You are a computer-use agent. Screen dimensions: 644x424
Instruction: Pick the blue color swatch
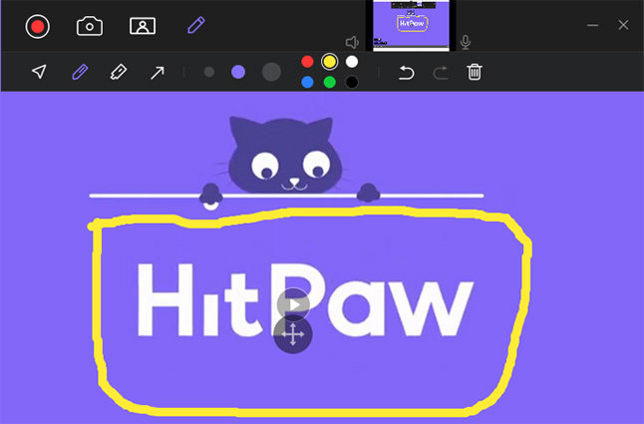pos(307,82)
